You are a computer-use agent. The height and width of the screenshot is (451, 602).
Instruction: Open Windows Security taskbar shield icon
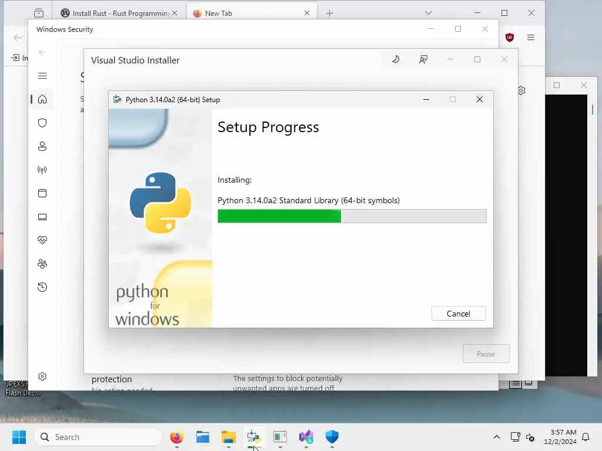pos(332,437)
